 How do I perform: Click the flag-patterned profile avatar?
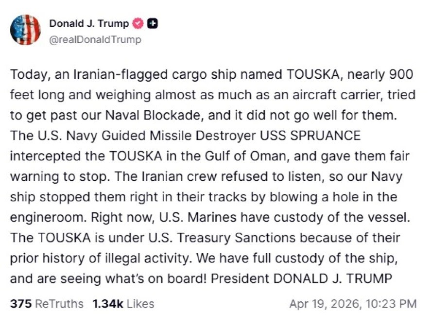(x=25, y=30)
